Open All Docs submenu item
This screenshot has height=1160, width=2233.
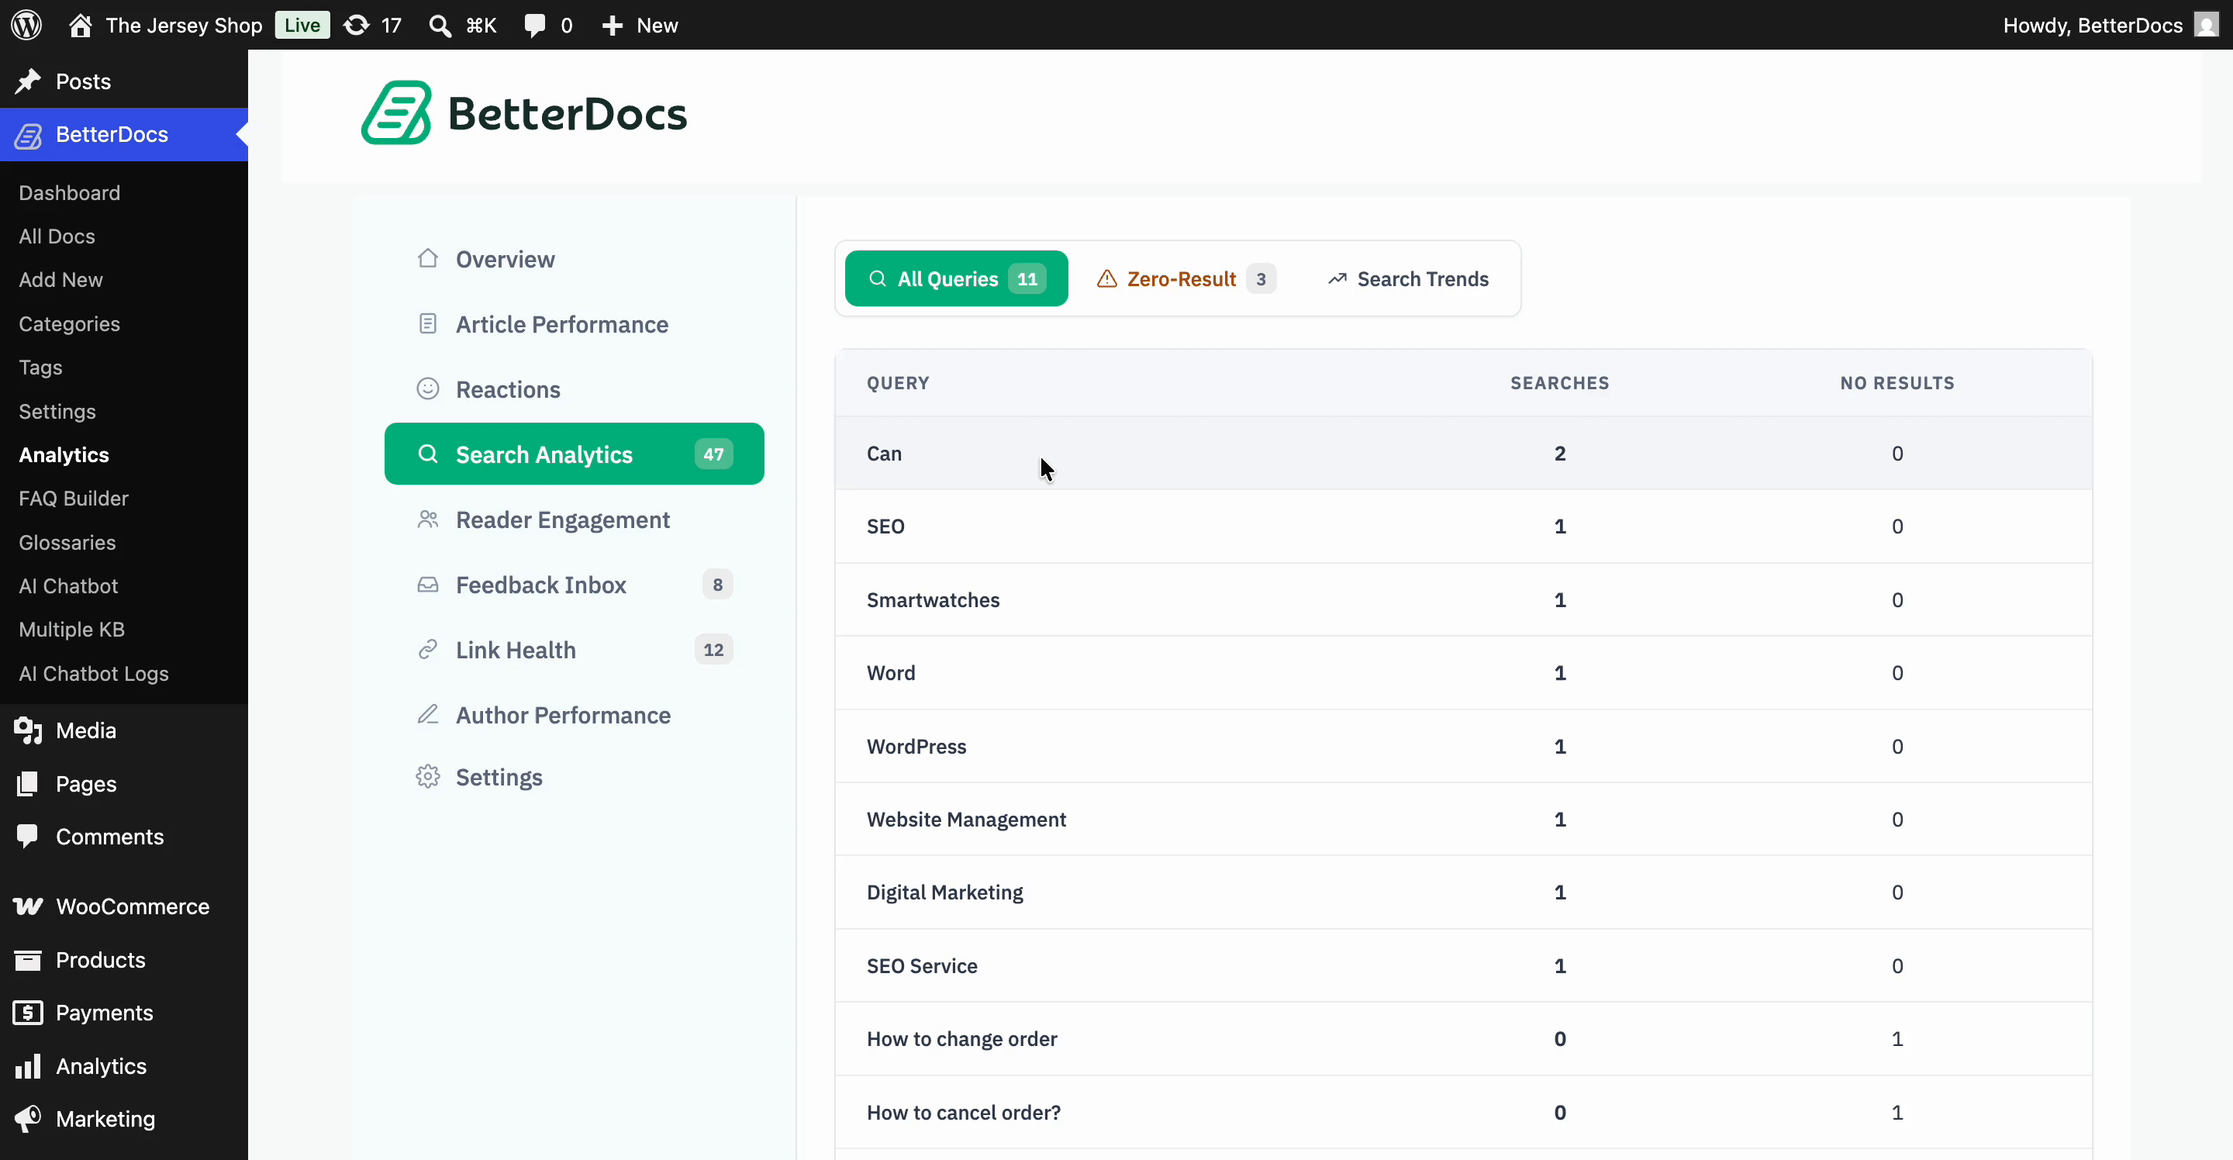pyautogui.click(x=57, y=236)
